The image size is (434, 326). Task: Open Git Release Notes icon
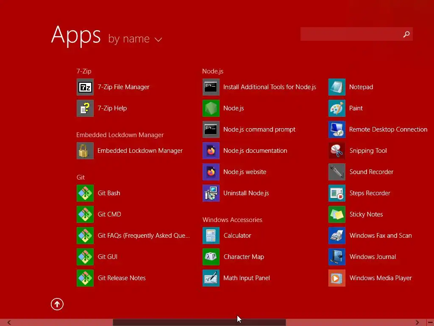pyautogui.click(x=85, y=278)
